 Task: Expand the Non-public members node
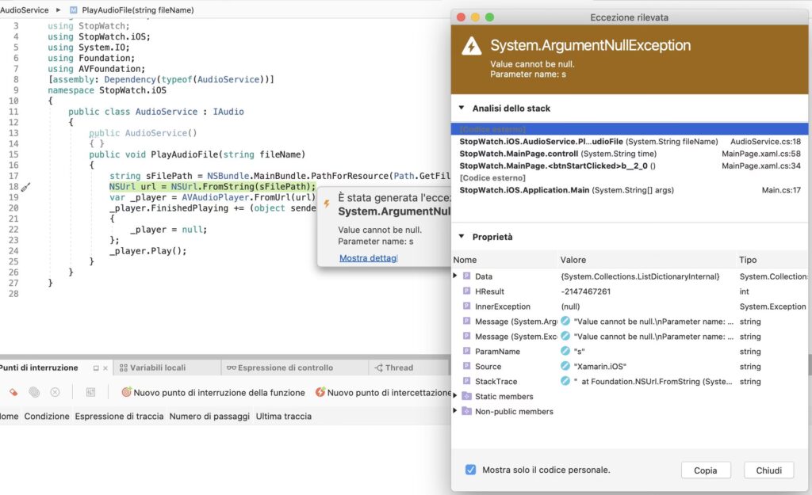pos(455,412)
